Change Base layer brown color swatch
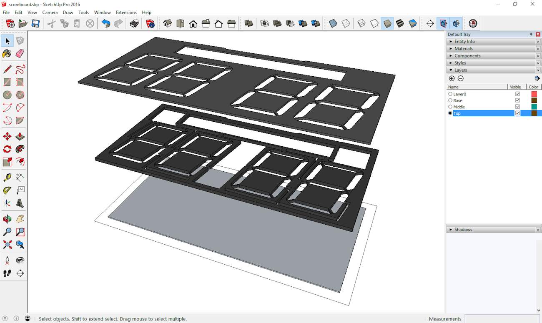 (534, 100)
